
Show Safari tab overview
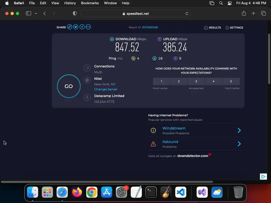click(x=263, y=13)
